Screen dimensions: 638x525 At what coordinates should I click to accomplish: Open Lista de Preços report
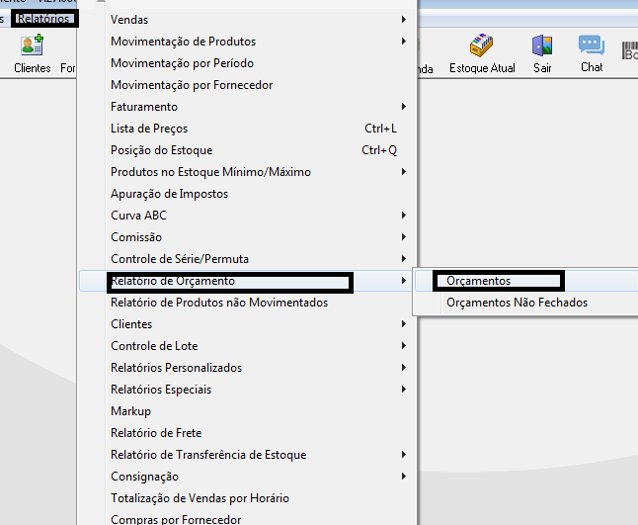tap(247, 129)
